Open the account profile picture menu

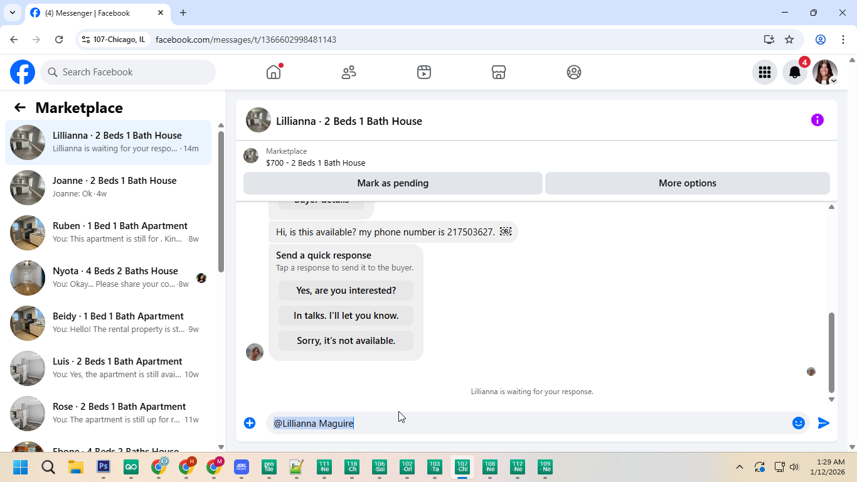click(825, 72)
